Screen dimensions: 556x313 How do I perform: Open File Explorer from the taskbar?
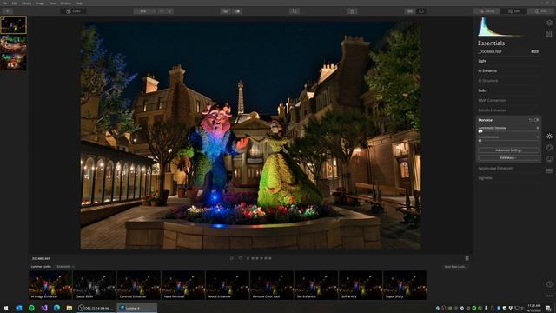pos(69,308)
